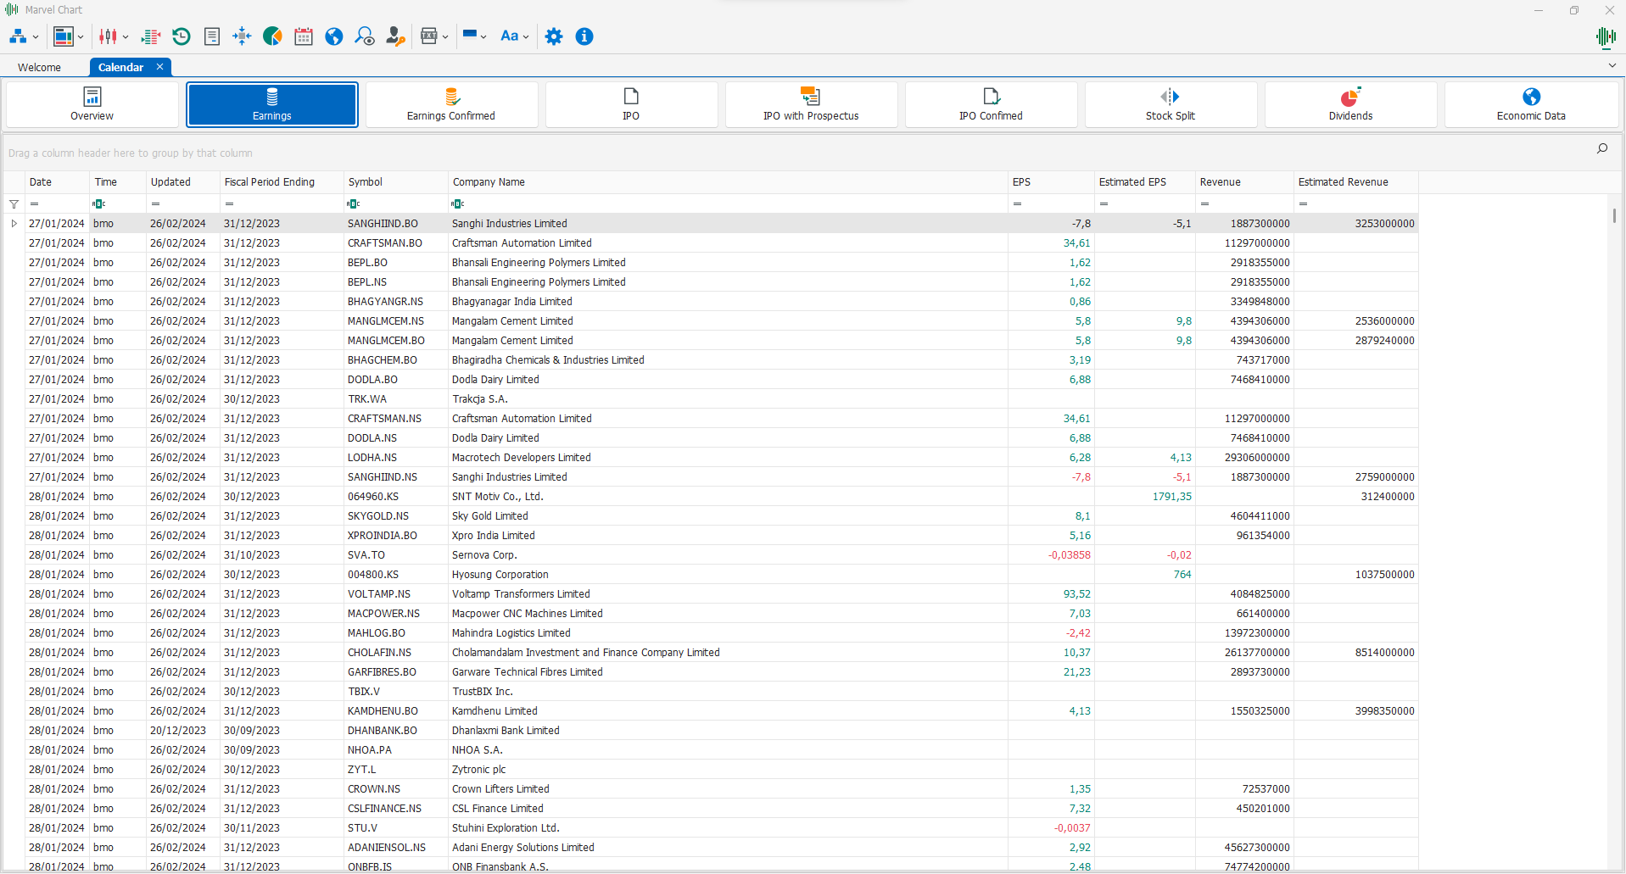Sort by the Symbol column header
The width and height of the screenshot is (1626, 874).
tap(396, 182)
